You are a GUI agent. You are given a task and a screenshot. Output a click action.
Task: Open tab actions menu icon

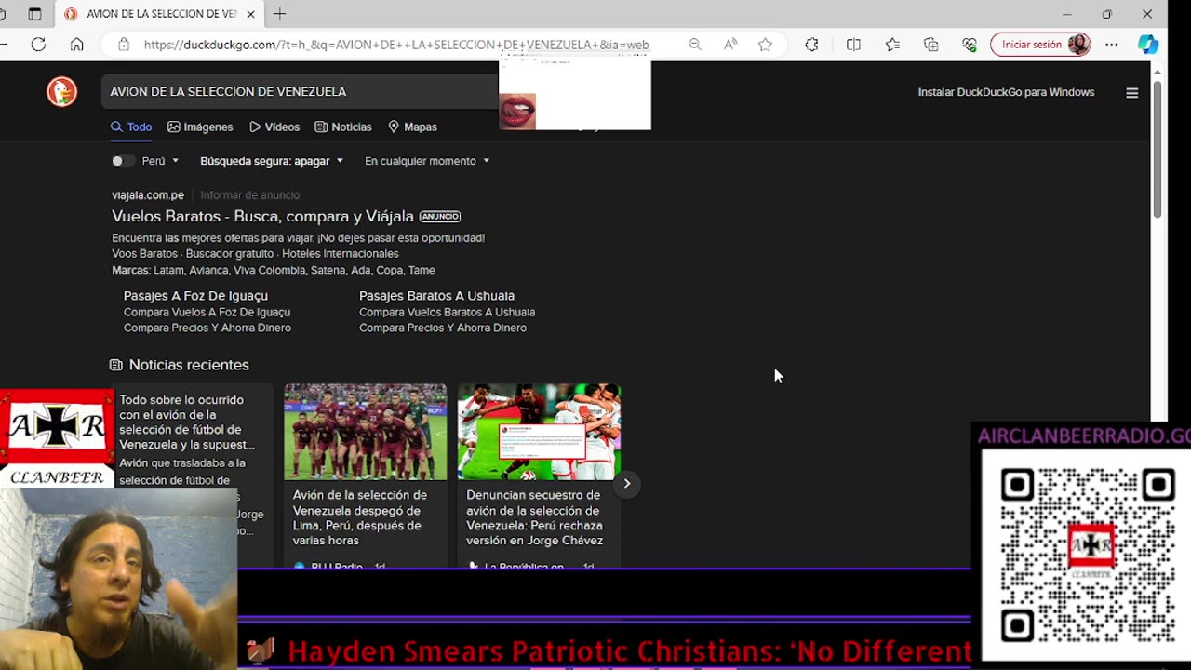(x=34, y=14)
